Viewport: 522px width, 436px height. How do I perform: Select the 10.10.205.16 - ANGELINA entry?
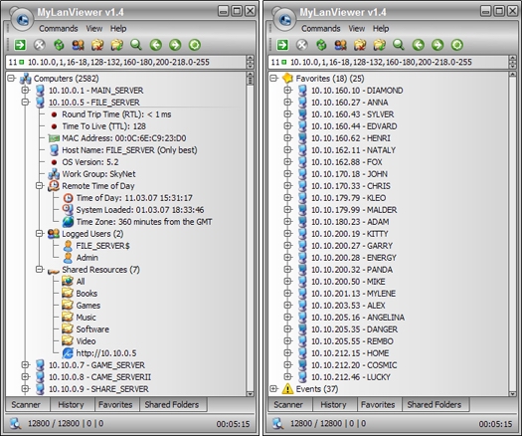pyautogui.click(x=358, y=318)
